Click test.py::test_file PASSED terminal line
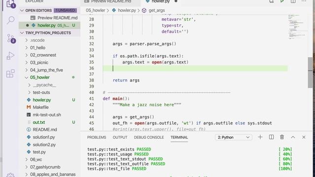This screenshot has width=315, height=177. point(117,169)
